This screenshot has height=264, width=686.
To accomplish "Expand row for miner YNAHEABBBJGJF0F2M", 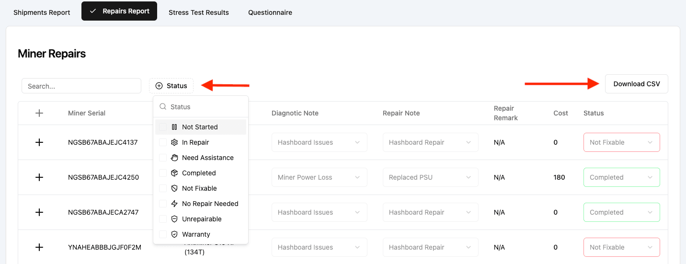I will pos(39,247).
